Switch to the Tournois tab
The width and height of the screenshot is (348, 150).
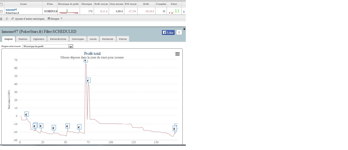23,39
